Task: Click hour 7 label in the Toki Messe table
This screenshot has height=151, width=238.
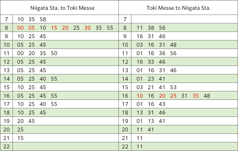Action: click(x=125, y=19)
